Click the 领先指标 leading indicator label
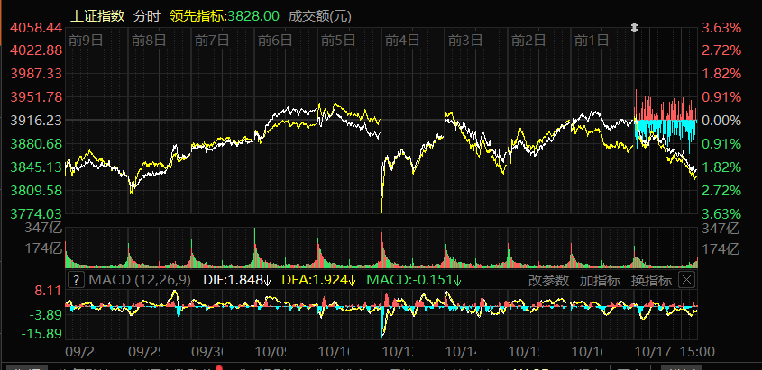The width and height of the screenshot is (762, 370). (216, 16)
